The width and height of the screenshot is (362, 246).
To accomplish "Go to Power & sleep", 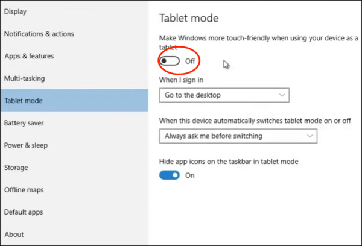I will [x=26, y=145].
